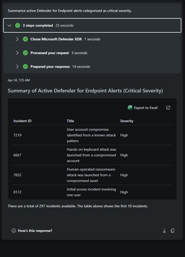Click green checkmark for Prepared your response
The image size is (185, 257).
25,67
